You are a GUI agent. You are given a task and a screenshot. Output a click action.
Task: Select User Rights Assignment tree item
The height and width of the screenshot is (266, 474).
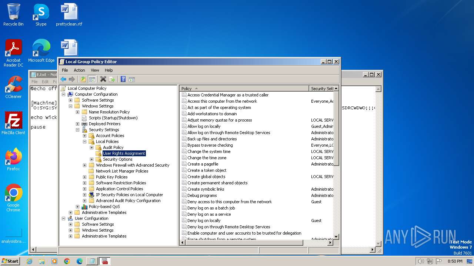click(124, 153)
